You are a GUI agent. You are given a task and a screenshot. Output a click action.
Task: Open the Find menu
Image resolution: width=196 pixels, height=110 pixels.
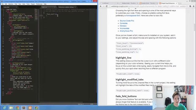coord(16,4)
